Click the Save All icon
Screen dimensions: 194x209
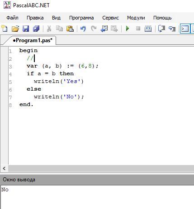click(36, 29)
